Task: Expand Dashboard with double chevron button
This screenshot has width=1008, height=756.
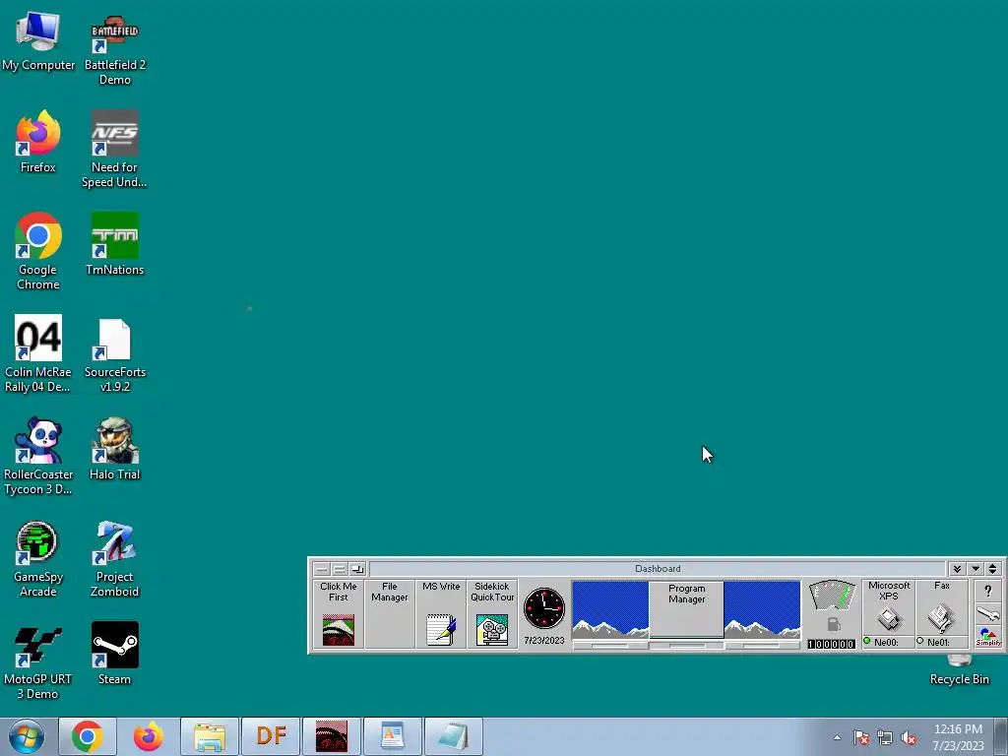Action: coord(957,569)
